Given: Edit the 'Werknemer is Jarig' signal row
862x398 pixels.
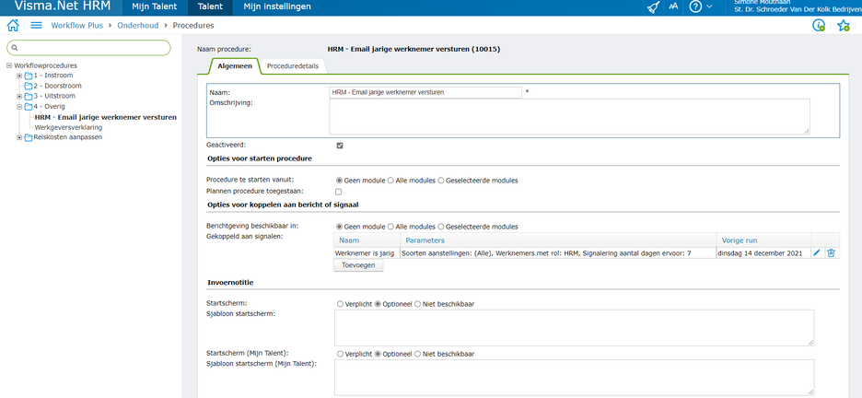Looking at the screenshot, I should point(817,252).
